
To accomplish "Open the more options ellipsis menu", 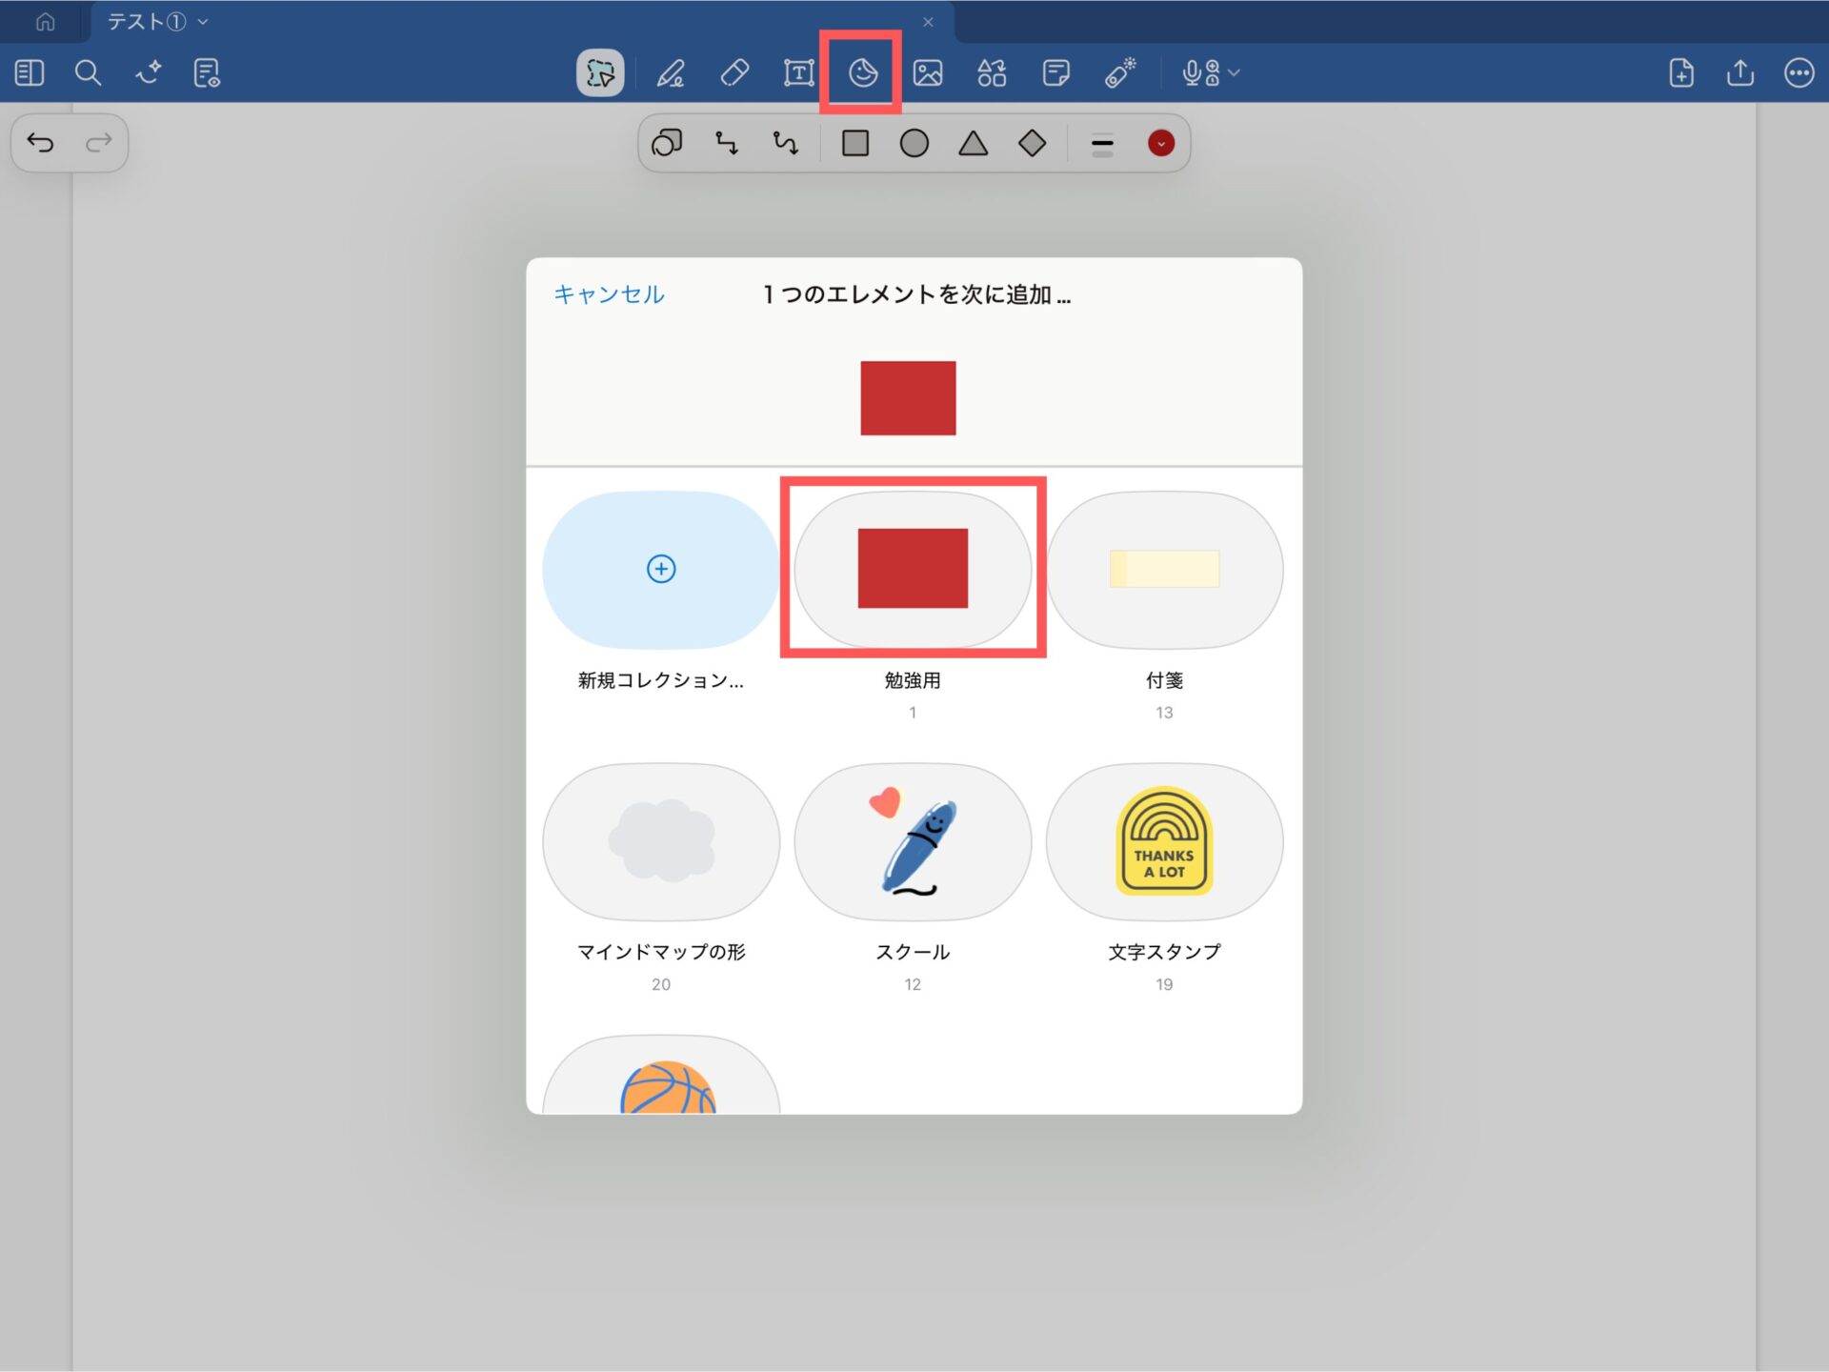I will coord(1799,73).
